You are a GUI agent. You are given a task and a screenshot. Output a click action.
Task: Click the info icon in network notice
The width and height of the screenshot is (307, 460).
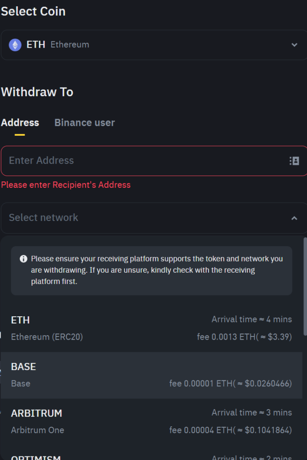(23, 259)
